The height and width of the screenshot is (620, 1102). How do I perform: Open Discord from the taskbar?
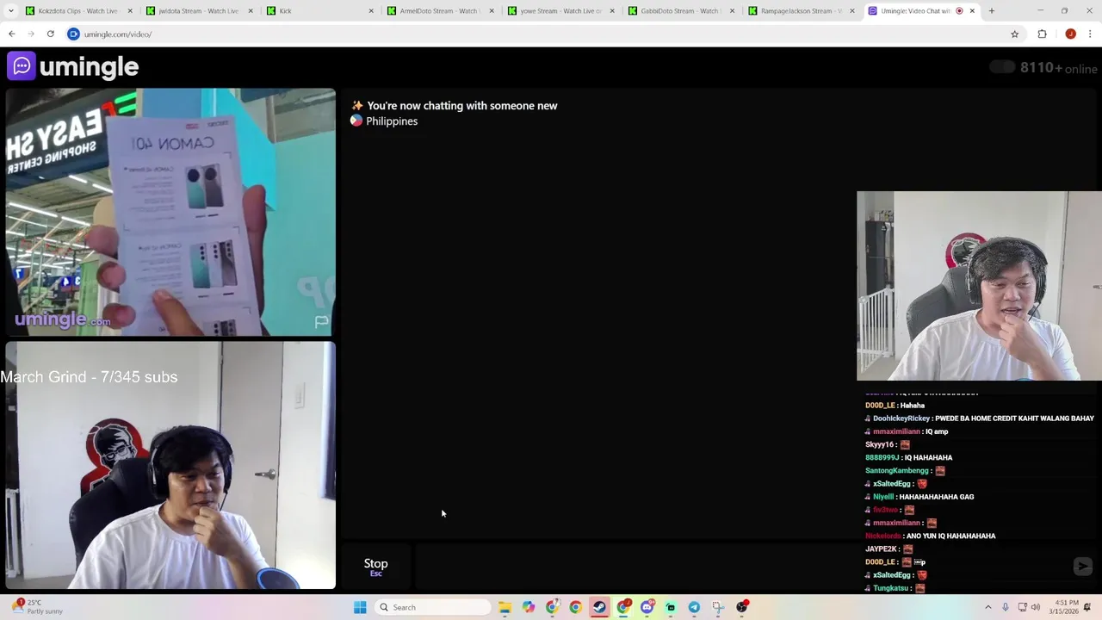coord(647,607)
